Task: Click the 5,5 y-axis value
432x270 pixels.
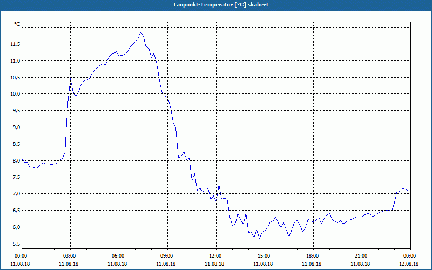Action: tap(16, 244)
